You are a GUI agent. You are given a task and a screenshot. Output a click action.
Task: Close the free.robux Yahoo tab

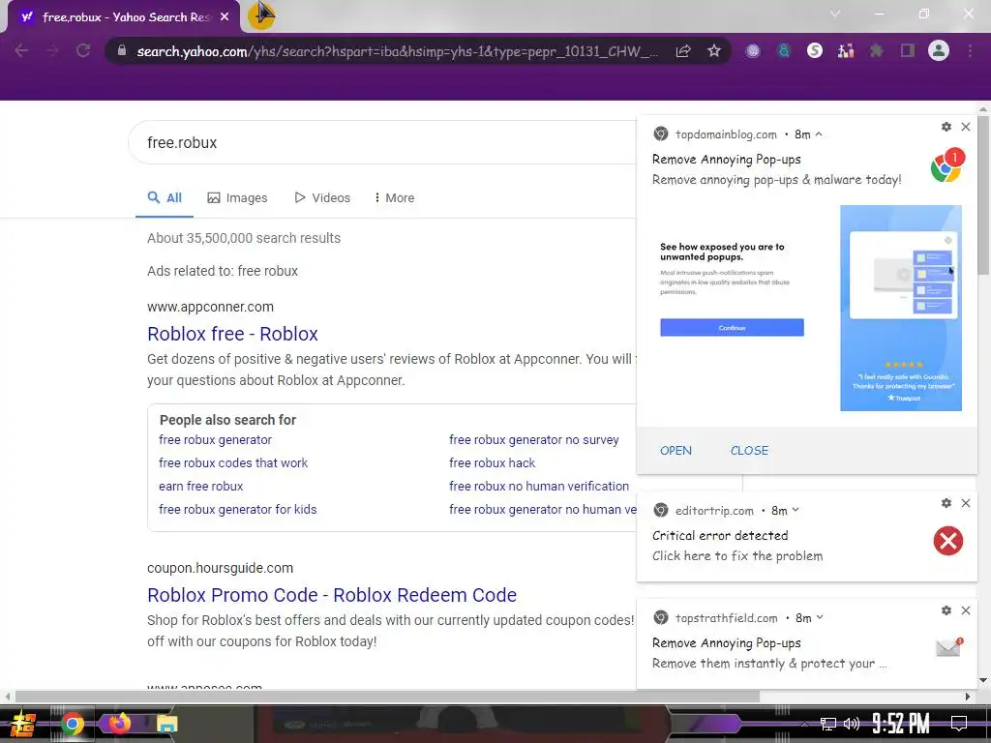(225, 17)
